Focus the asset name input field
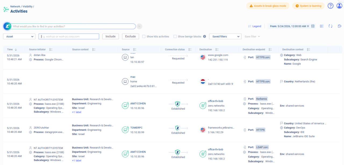 (69, 36)
